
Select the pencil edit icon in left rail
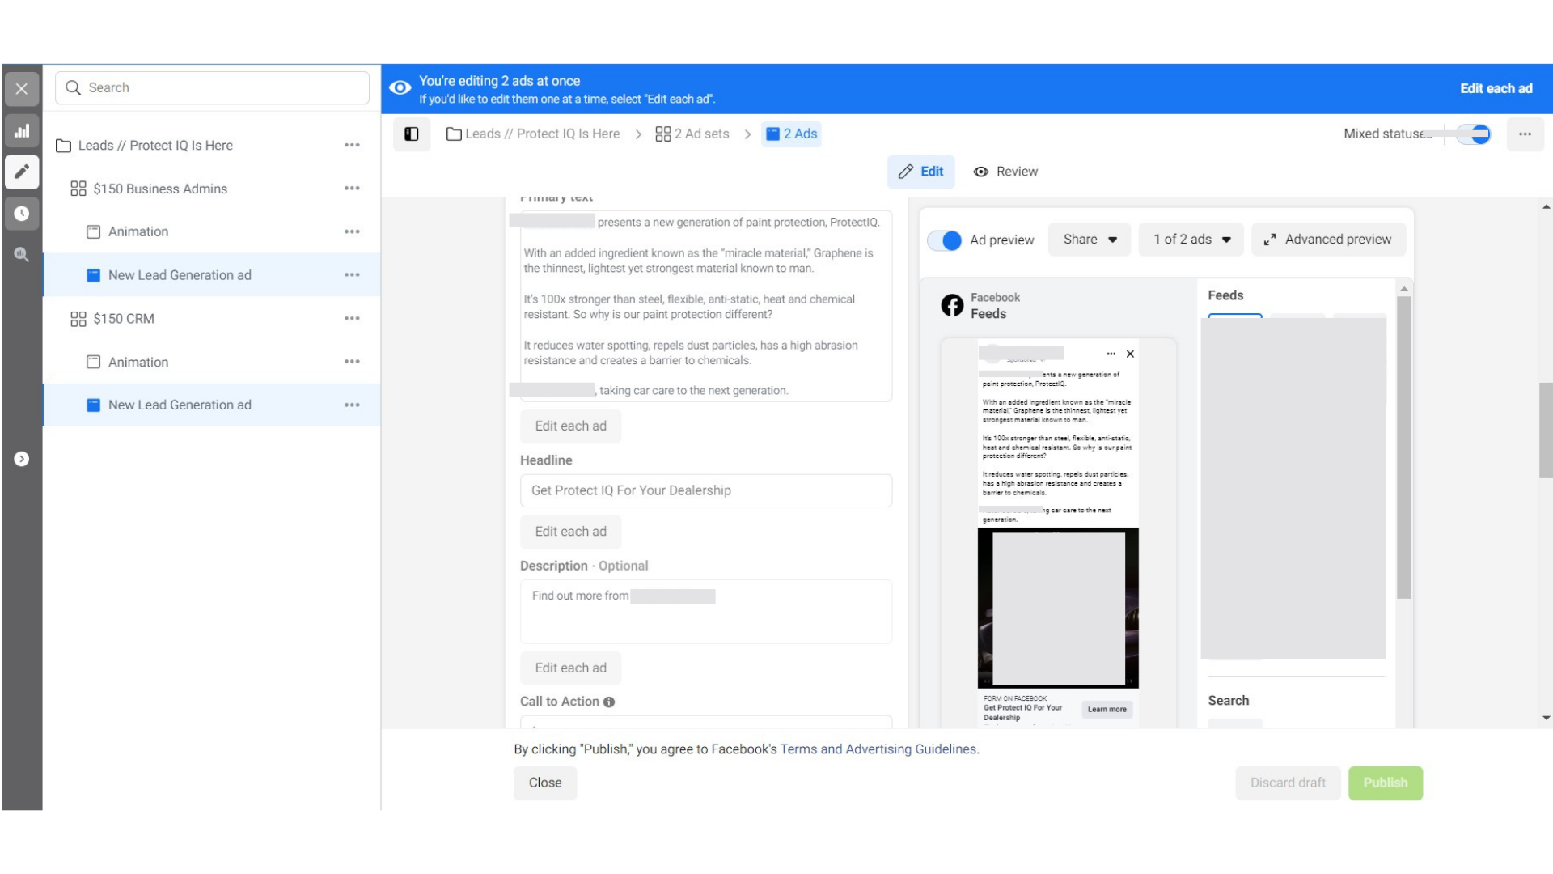tap(22, 172)
